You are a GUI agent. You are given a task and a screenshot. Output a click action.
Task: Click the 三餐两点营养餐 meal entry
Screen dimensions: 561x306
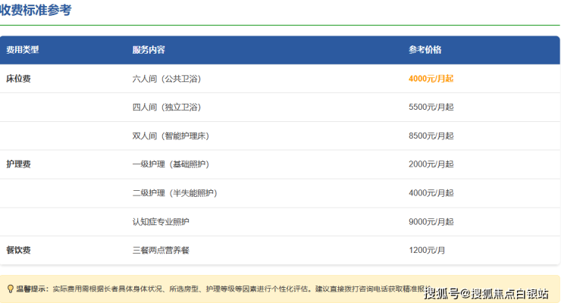tap(161, 250)
